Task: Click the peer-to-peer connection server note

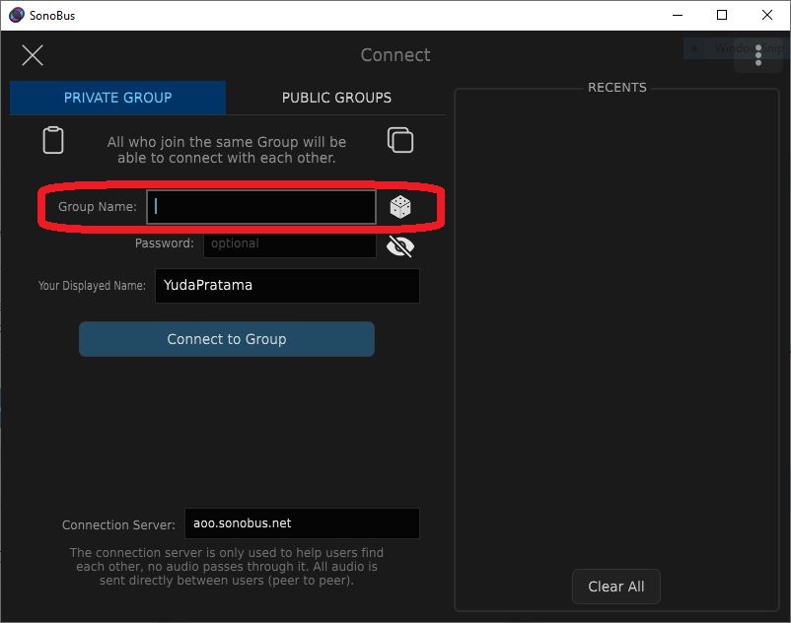Action: pos(227,567)
